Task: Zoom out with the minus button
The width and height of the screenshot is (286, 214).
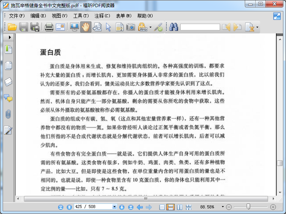Action: click(x=229, y=207)
